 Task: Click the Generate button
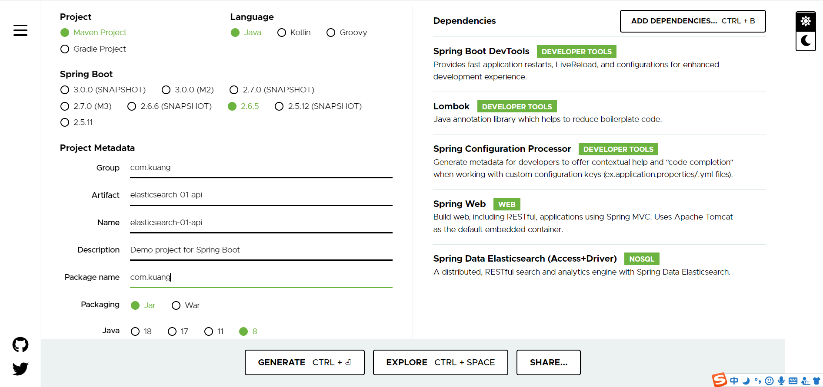pos(304,362)
